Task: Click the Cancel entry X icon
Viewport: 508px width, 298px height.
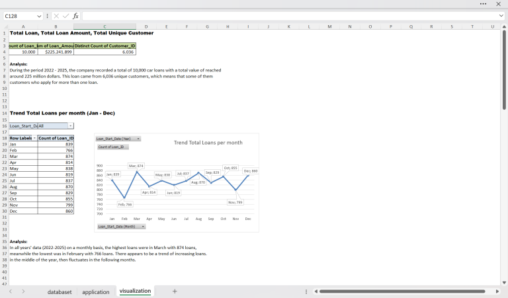Action: coord(57,15)
